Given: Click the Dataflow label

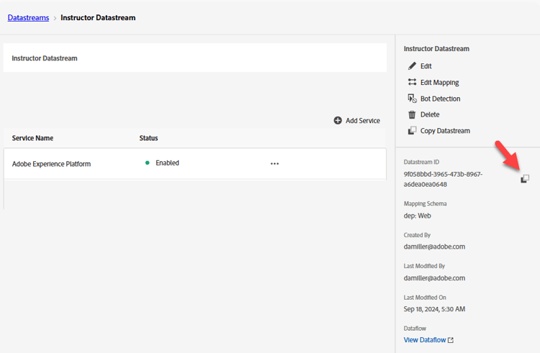Looking at the screenshot, I should pyautogui.click(x=415, y=329).
